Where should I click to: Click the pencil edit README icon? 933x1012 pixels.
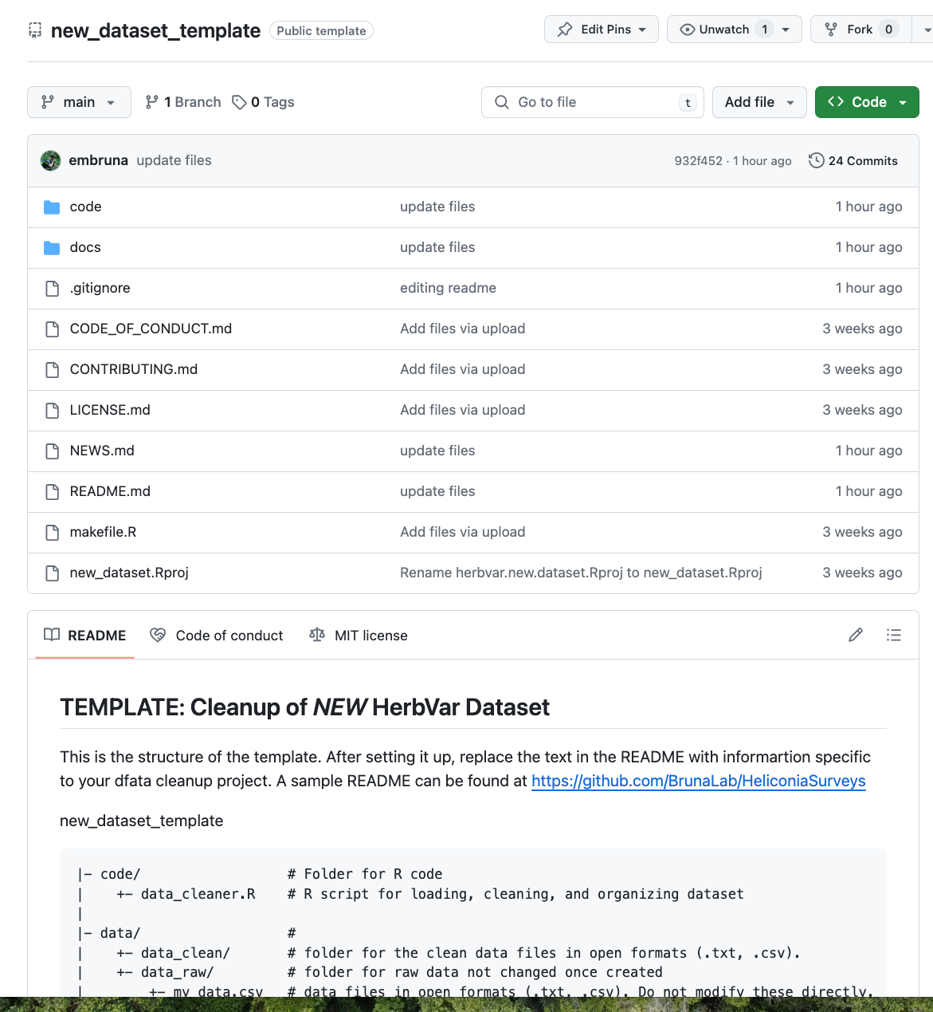click(856, 635)
